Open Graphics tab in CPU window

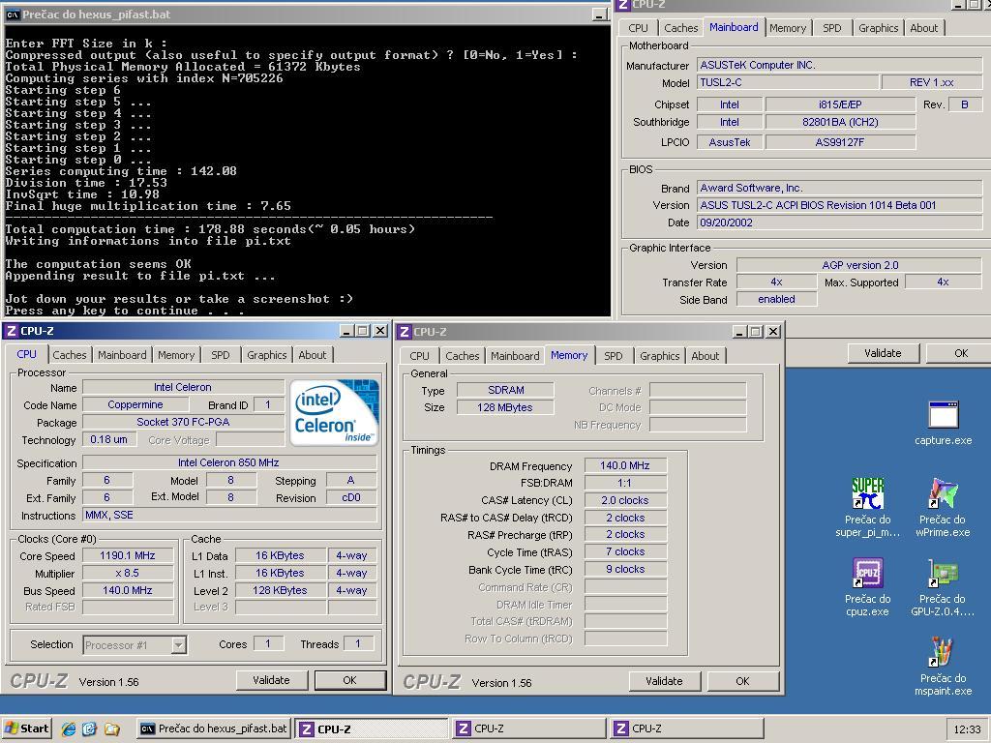tap(266, 355)
